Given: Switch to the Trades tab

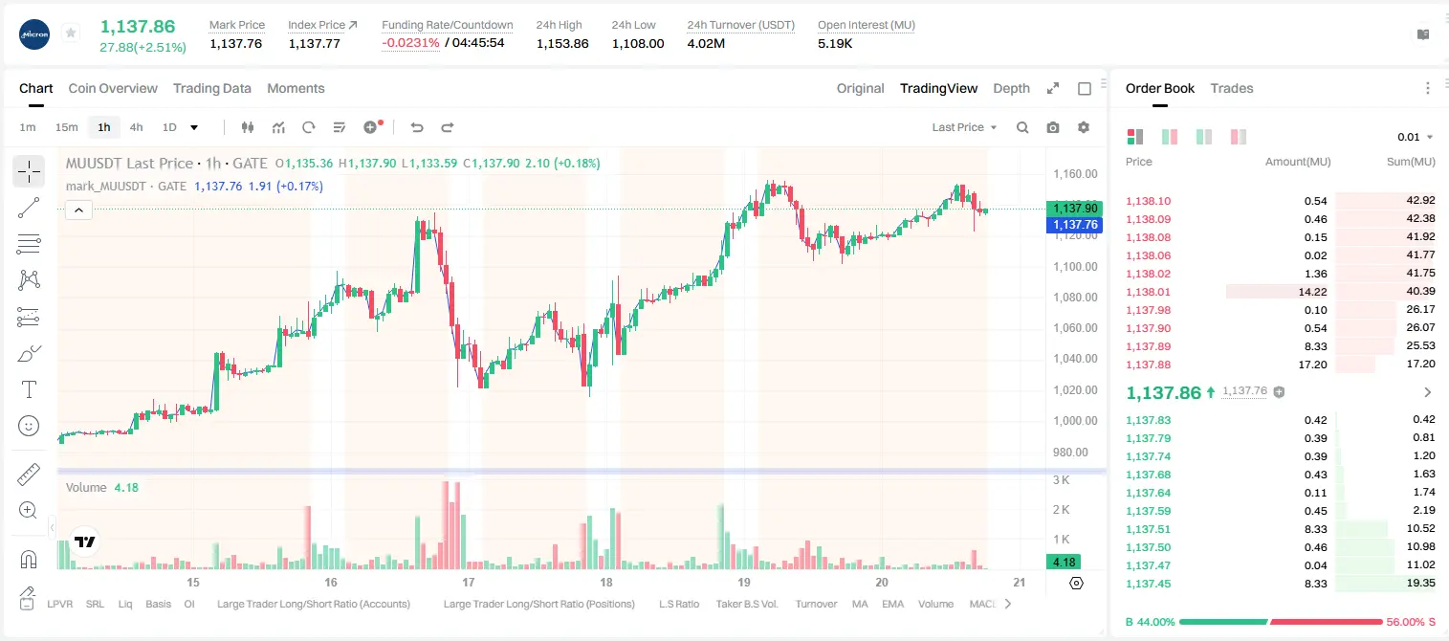Looking at the screenshot, I should click(1232, 88).
